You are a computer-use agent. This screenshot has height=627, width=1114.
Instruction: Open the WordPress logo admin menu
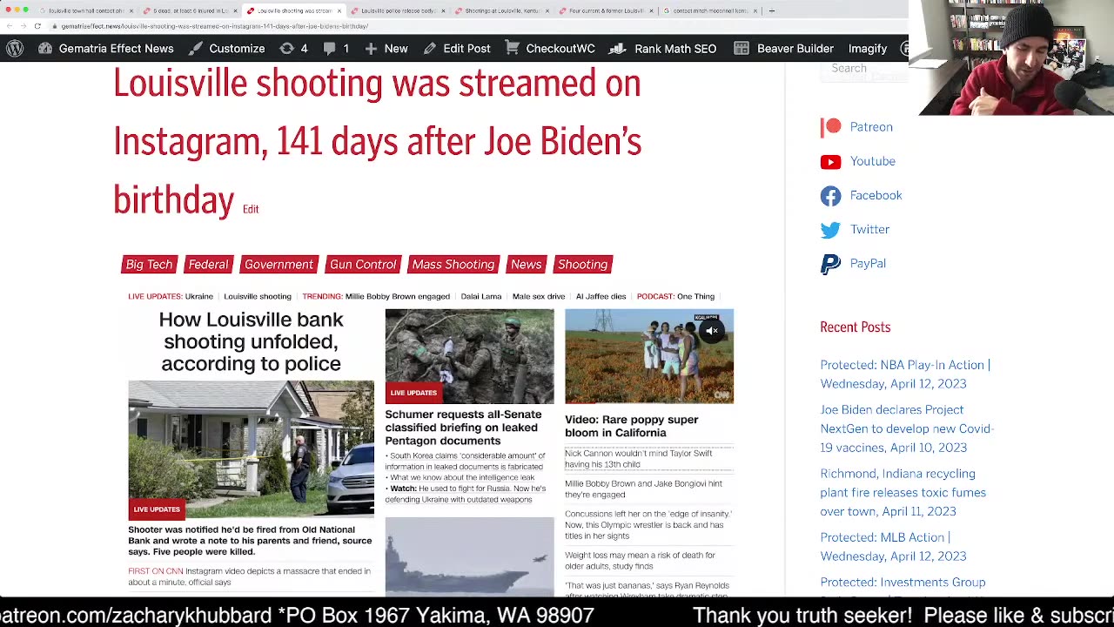15,49
